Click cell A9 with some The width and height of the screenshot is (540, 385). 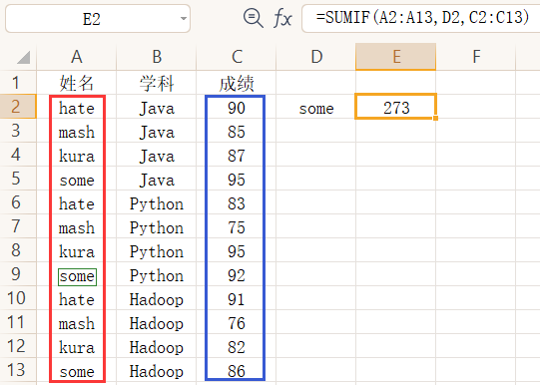coord(77,275)
